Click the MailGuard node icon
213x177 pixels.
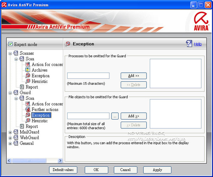(x=16, y=132)
